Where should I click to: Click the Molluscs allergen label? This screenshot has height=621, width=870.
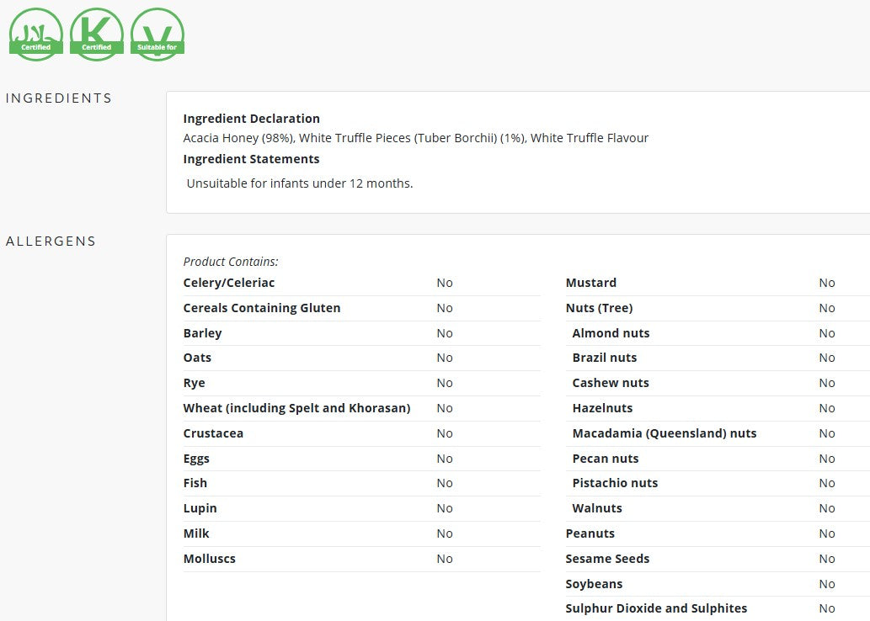(x=209, y=559)
